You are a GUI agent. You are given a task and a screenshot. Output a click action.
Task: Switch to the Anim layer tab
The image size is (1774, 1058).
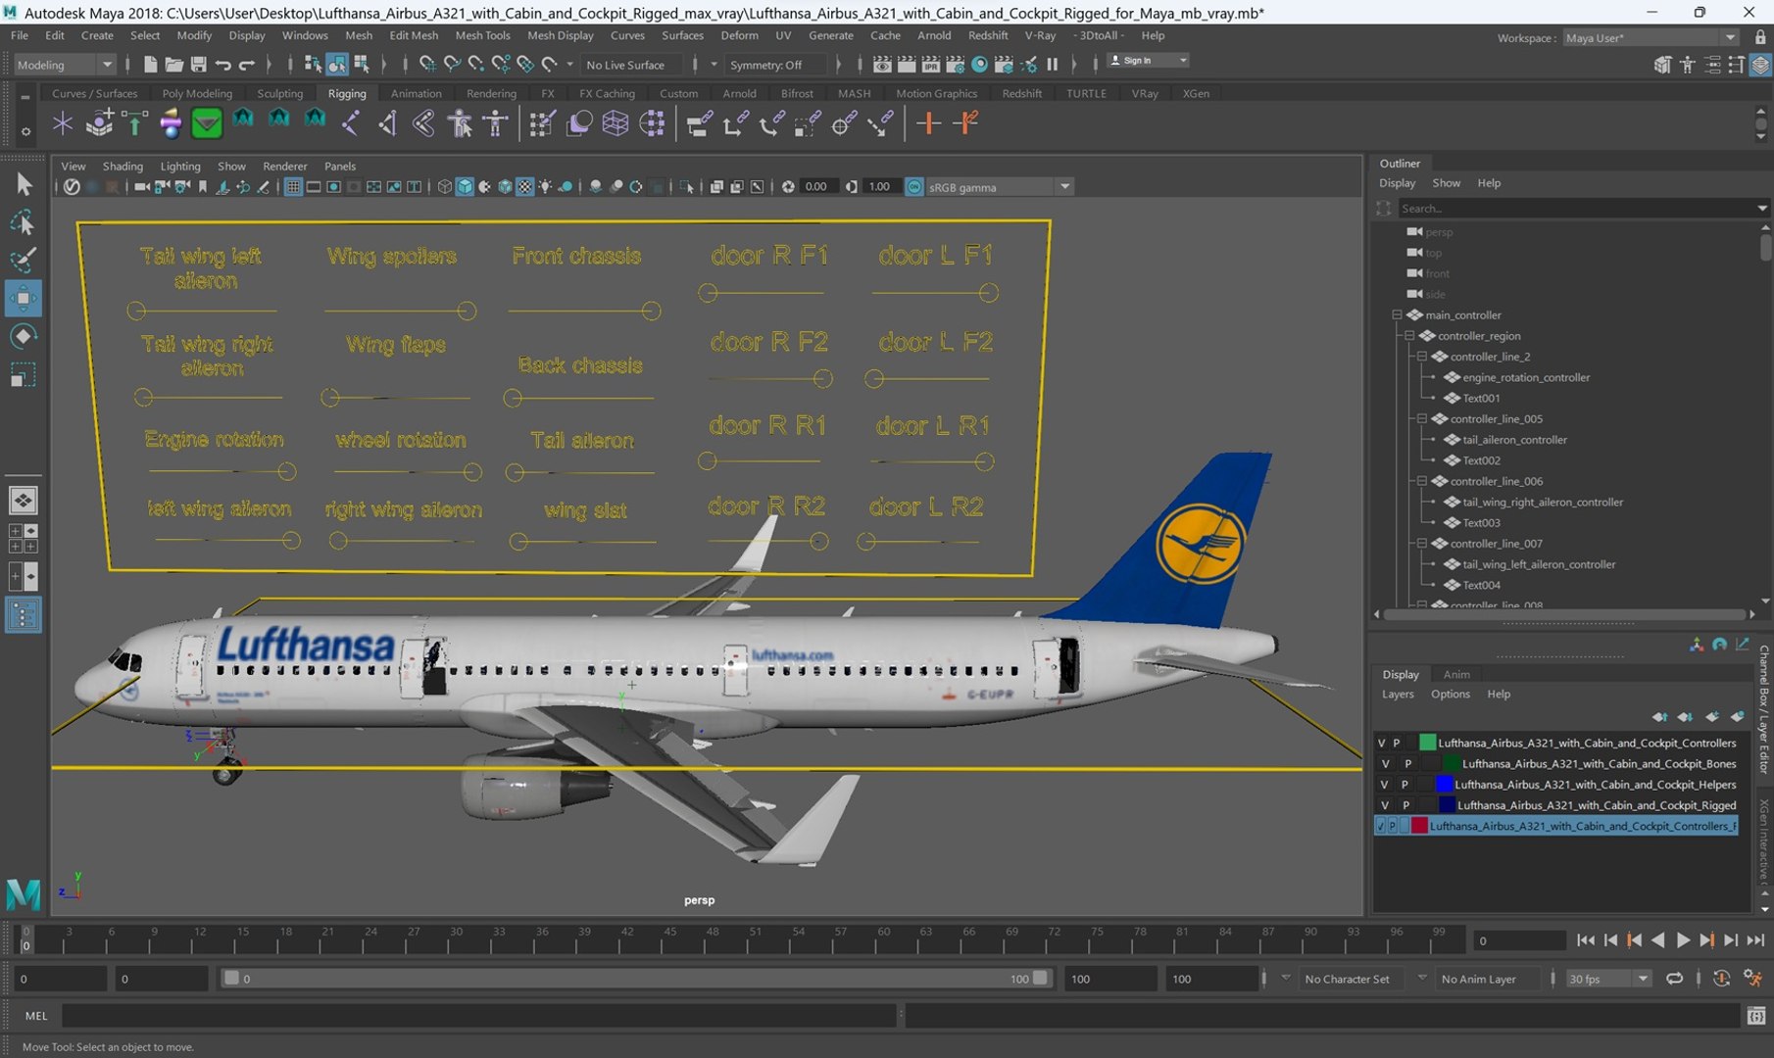pos(1455,674)
